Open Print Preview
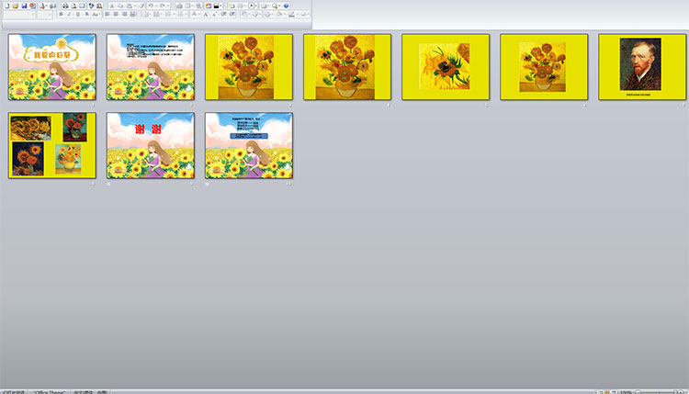The width and height of the screenshot is (689, 394). [73, 6]
